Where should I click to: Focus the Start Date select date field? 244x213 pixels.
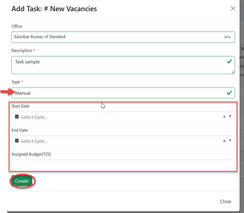117,117
